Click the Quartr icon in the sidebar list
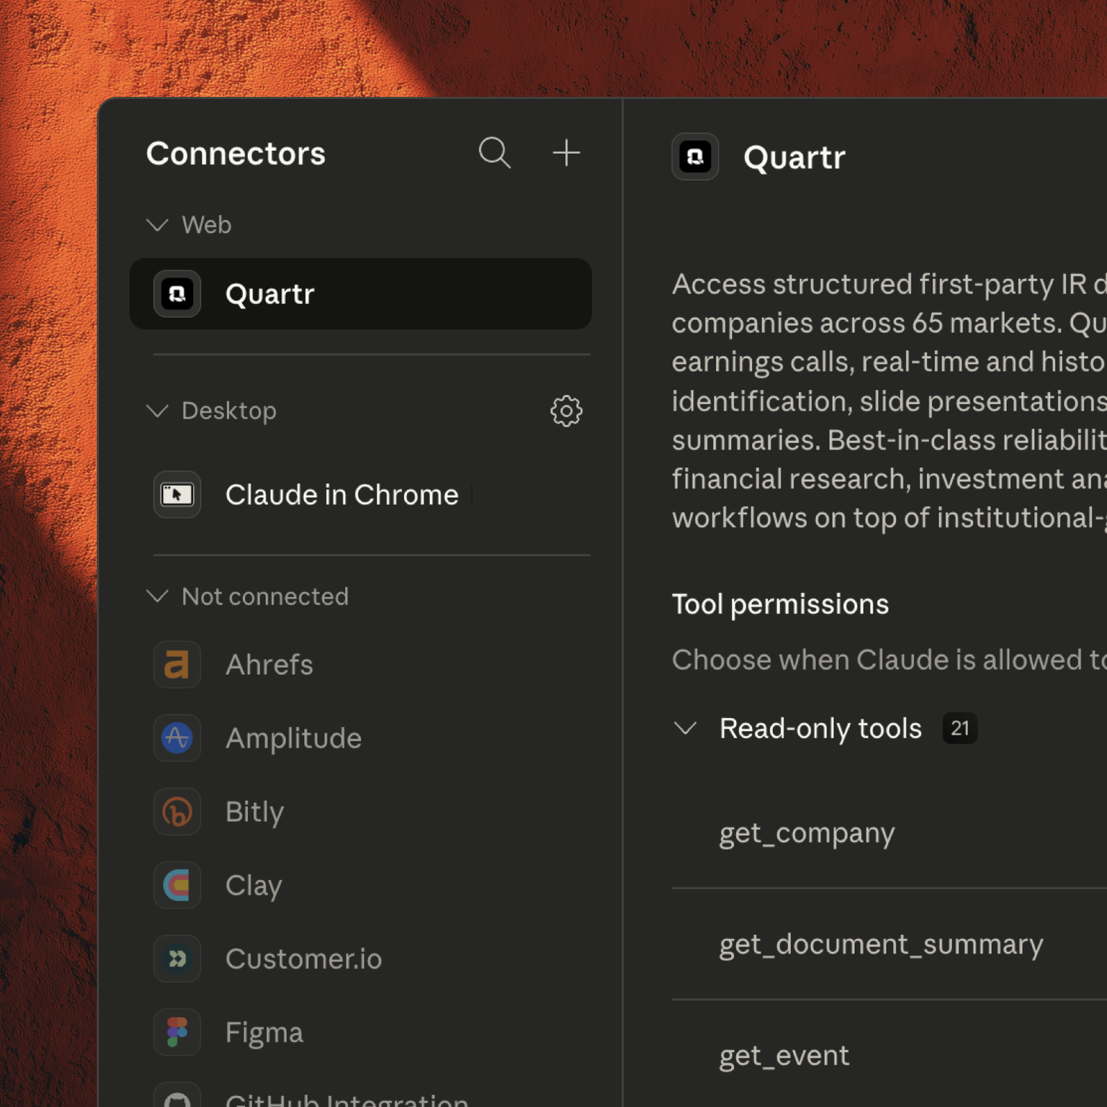Image resolution: width=1107 pixels, height=1107 pixels. pyautogui.click(x=177, y=294)
